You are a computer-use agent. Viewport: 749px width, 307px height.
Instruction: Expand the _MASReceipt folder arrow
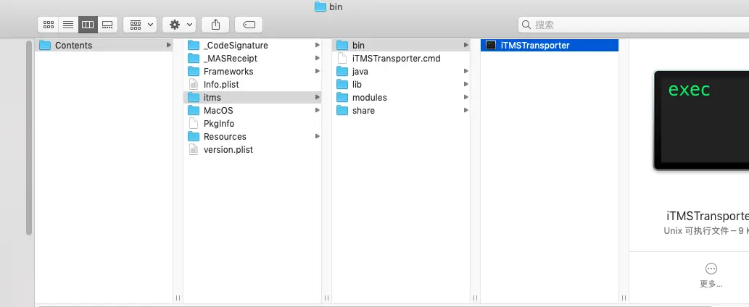317,58
